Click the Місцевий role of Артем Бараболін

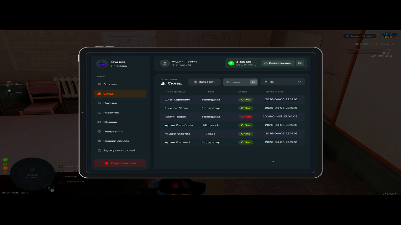point(211,125)
